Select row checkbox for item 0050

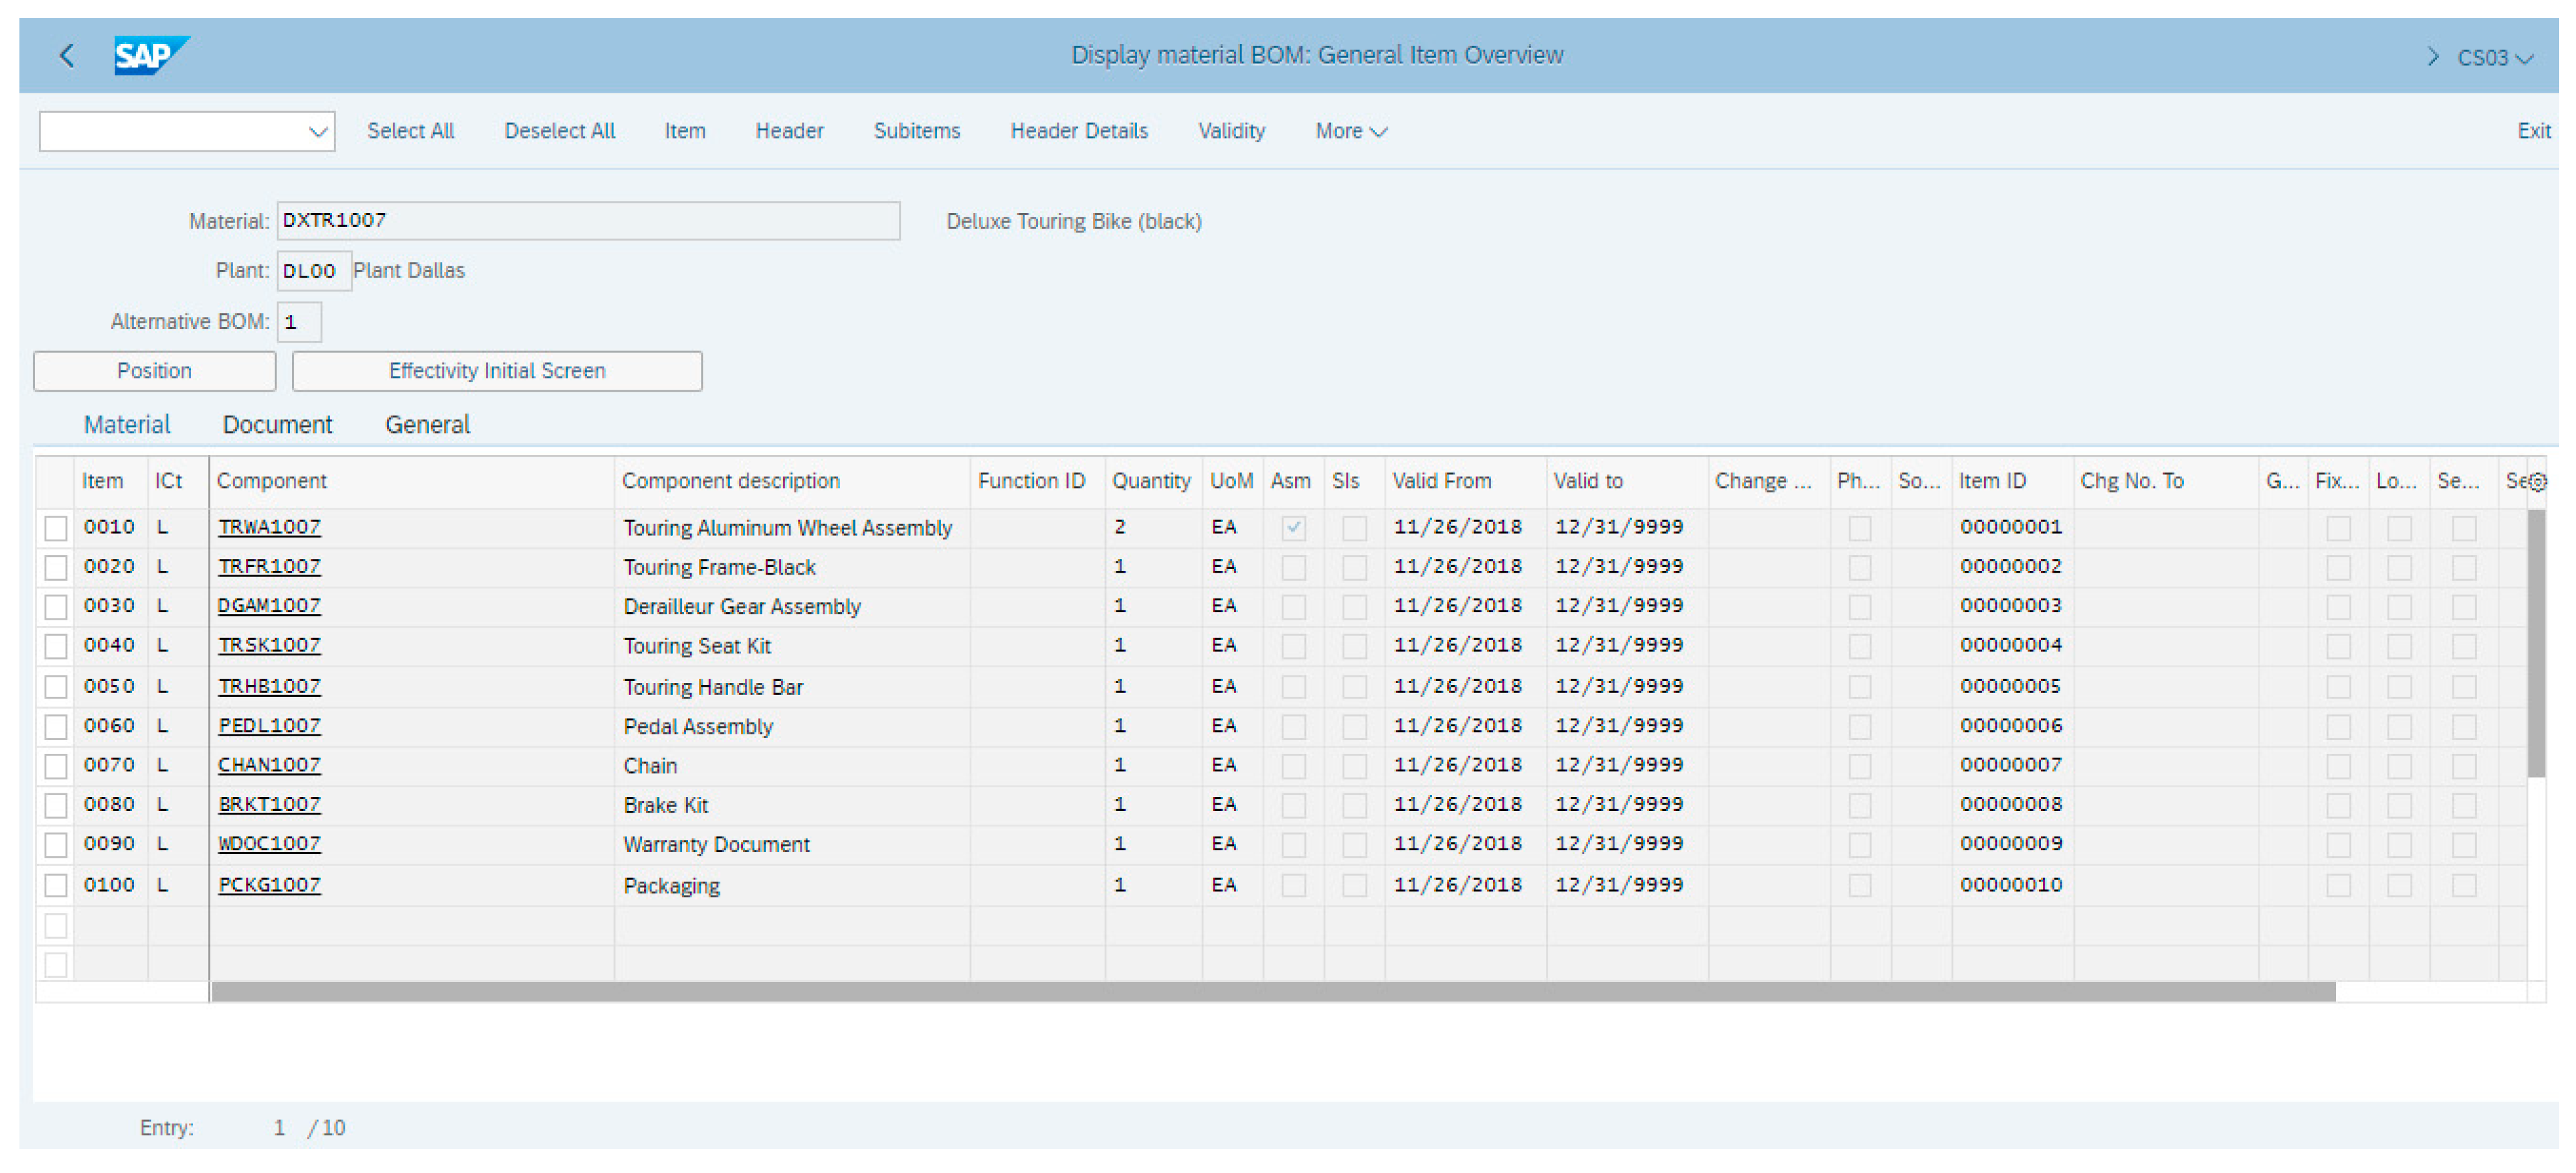56,687
